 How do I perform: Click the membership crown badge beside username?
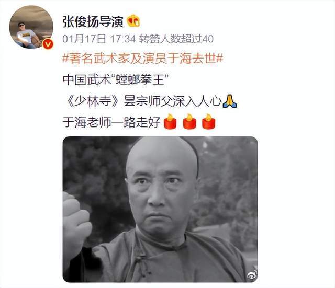133,21
